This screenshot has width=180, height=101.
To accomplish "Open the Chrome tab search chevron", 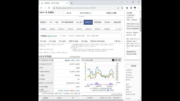I will pyautogui.click(x=122, y=2).
